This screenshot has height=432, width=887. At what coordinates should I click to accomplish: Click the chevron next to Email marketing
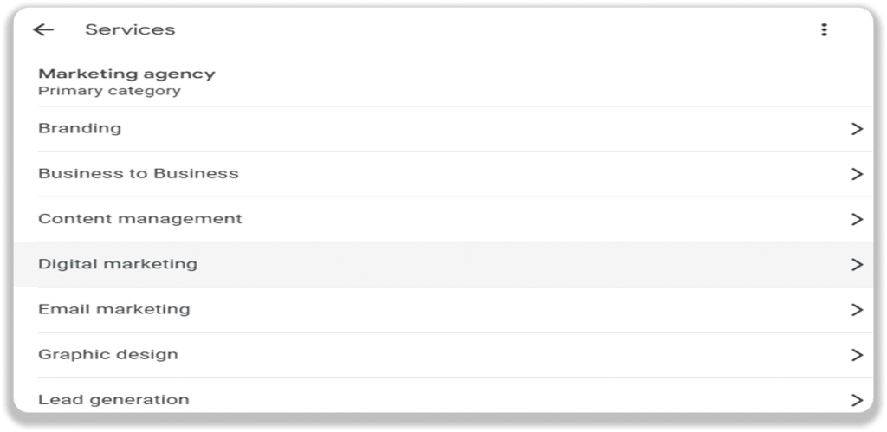(x=857, y=310)
